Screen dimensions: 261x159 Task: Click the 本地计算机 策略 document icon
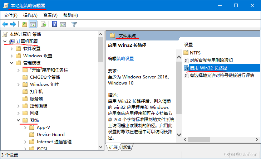5,34
